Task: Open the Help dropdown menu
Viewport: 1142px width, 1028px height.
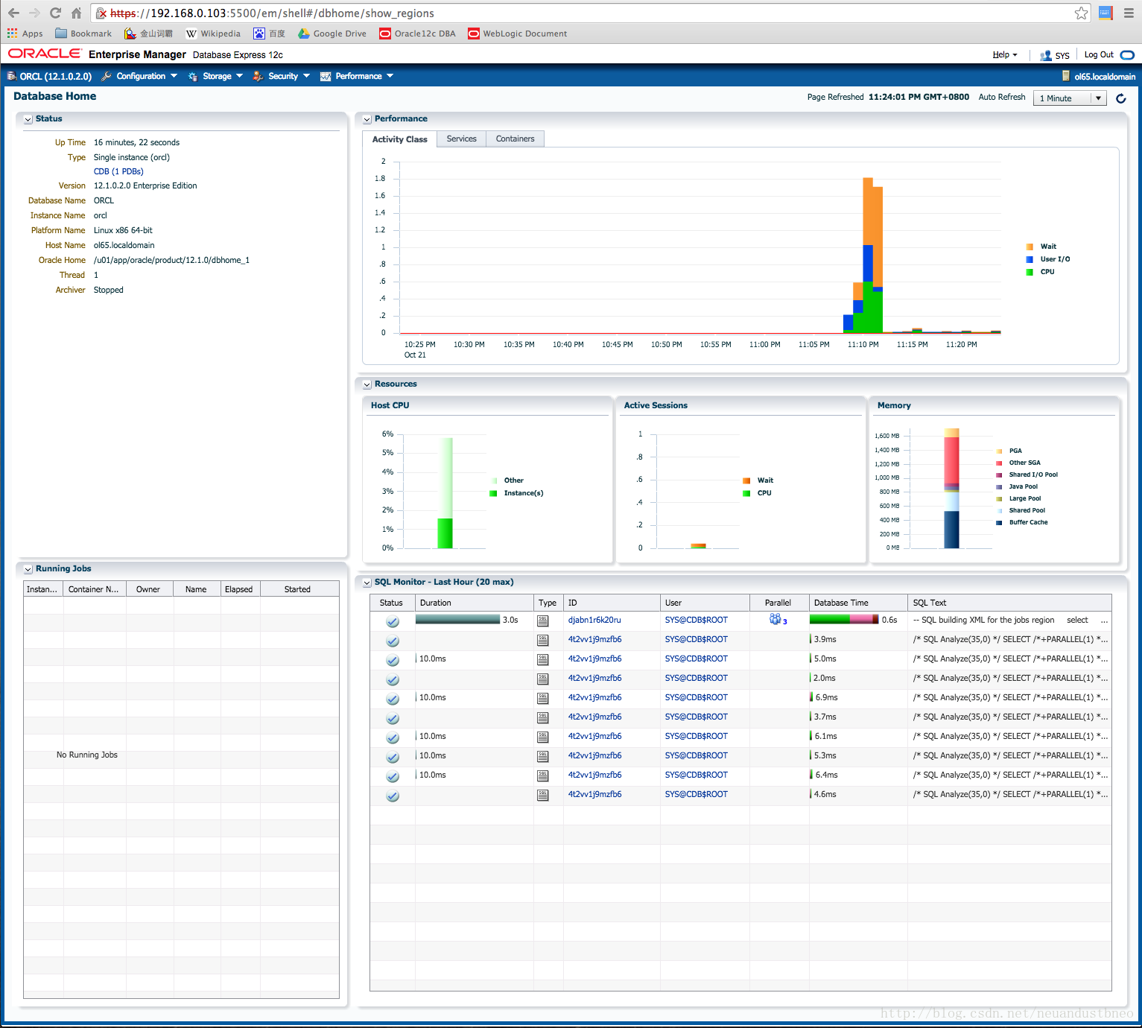Action: [x=1005, y=54]
